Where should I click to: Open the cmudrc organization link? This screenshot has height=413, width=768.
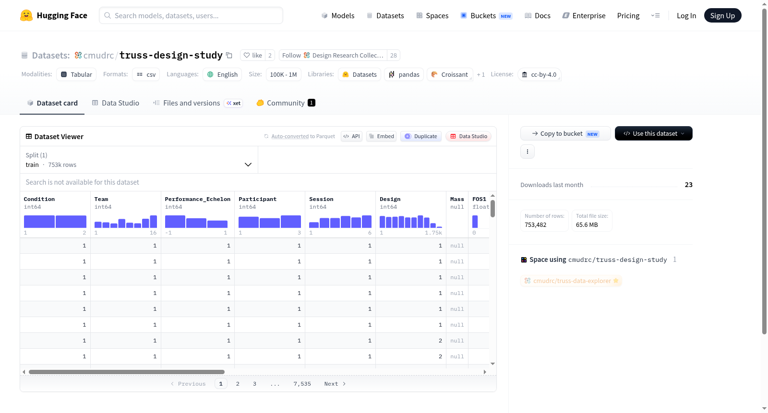pos(98,55)
